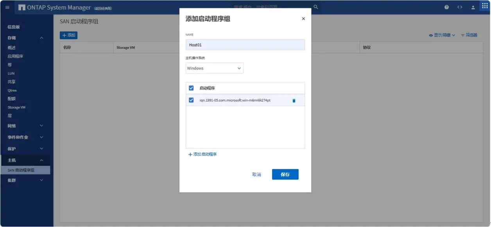Open the user account icon

coord(473,7)
